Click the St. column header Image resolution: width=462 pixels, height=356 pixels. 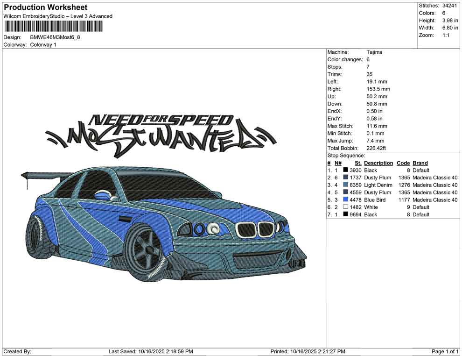(x=358, y=163)
